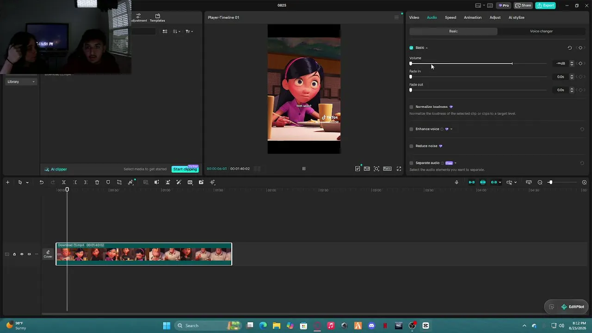Viewport: 592px width, 333px height.
Task: Expand the Library dropdown
Action: (x=21, y=82)
